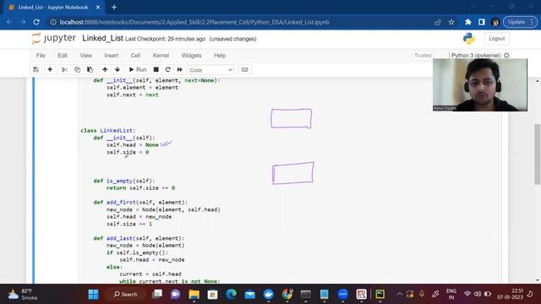Copy selected cells icon
Screen dimensions: 541x304
tap(77, 69)
